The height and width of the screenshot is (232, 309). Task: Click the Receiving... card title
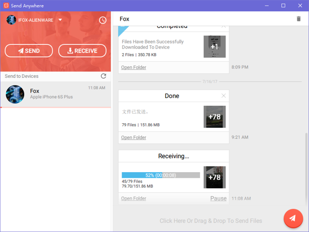[174, 156]
